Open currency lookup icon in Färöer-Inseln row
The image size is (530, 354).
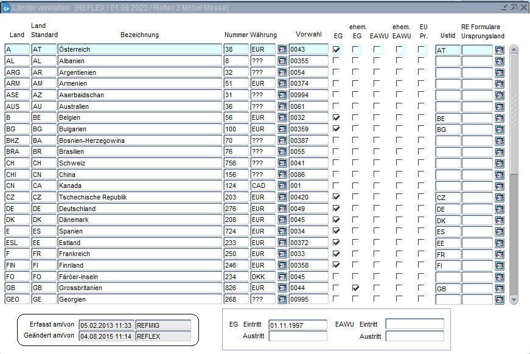[282, 277]
